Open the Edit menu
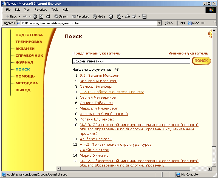The image size is (218, 178). [x=17, y=10]
